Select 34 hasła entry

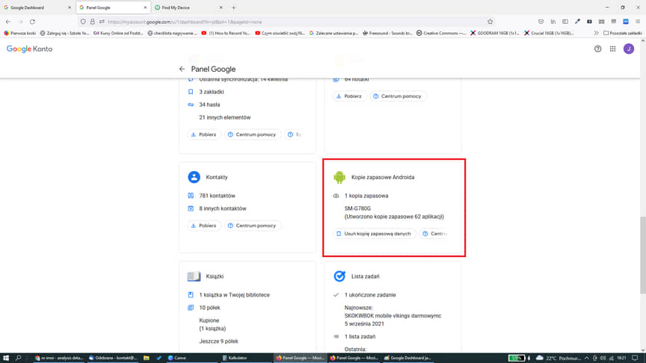[209, 105]
